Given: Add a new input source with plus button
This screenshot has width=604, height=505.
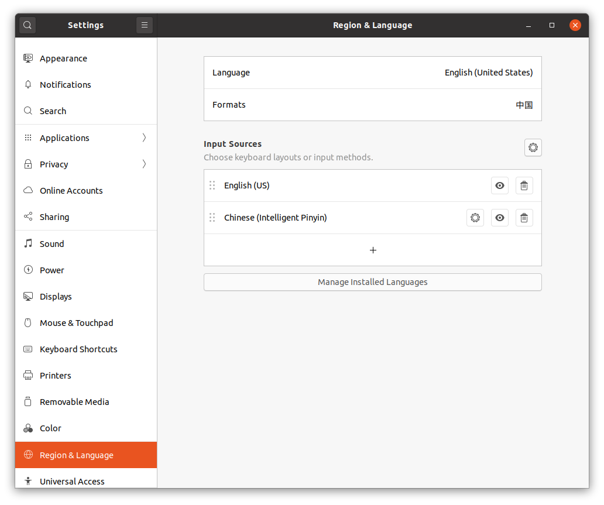Looking at the screenshot, I should (x=372, y=250).
